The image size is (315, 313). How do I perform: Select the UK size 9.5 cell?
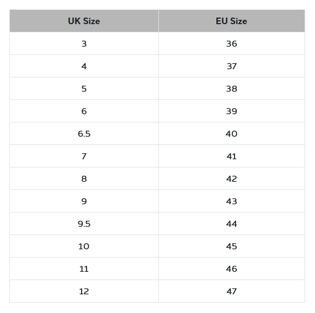pyautogui.click(x=84, y=223)
